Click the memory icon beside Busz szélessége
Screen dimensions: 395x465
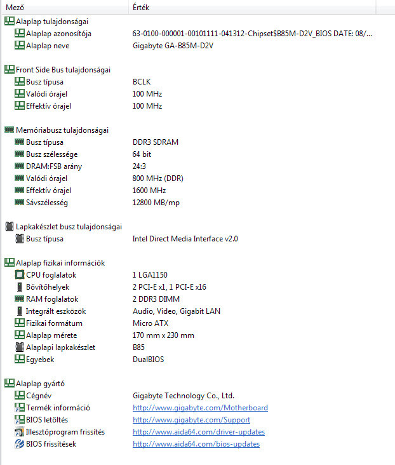[x=20, y=154]
